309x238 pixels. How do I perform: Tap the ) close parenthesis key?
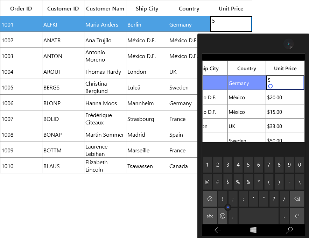pyautogui.click(x=279, y=182)
